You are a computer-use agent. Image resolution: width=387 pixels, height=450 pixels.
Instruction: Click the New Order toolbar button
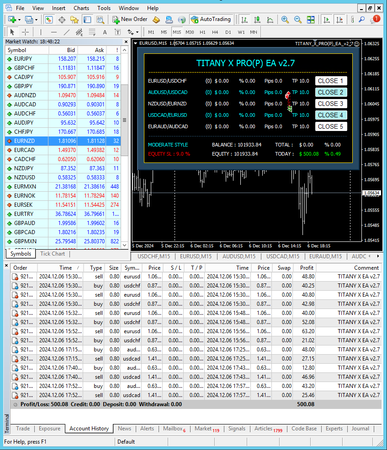[x=130, y=20]
